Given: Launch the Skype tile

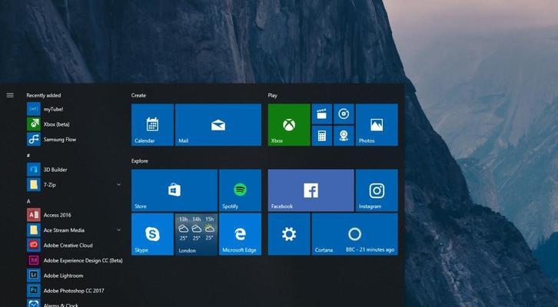Looking at the screenshot, I should click(x=153, y=234).
